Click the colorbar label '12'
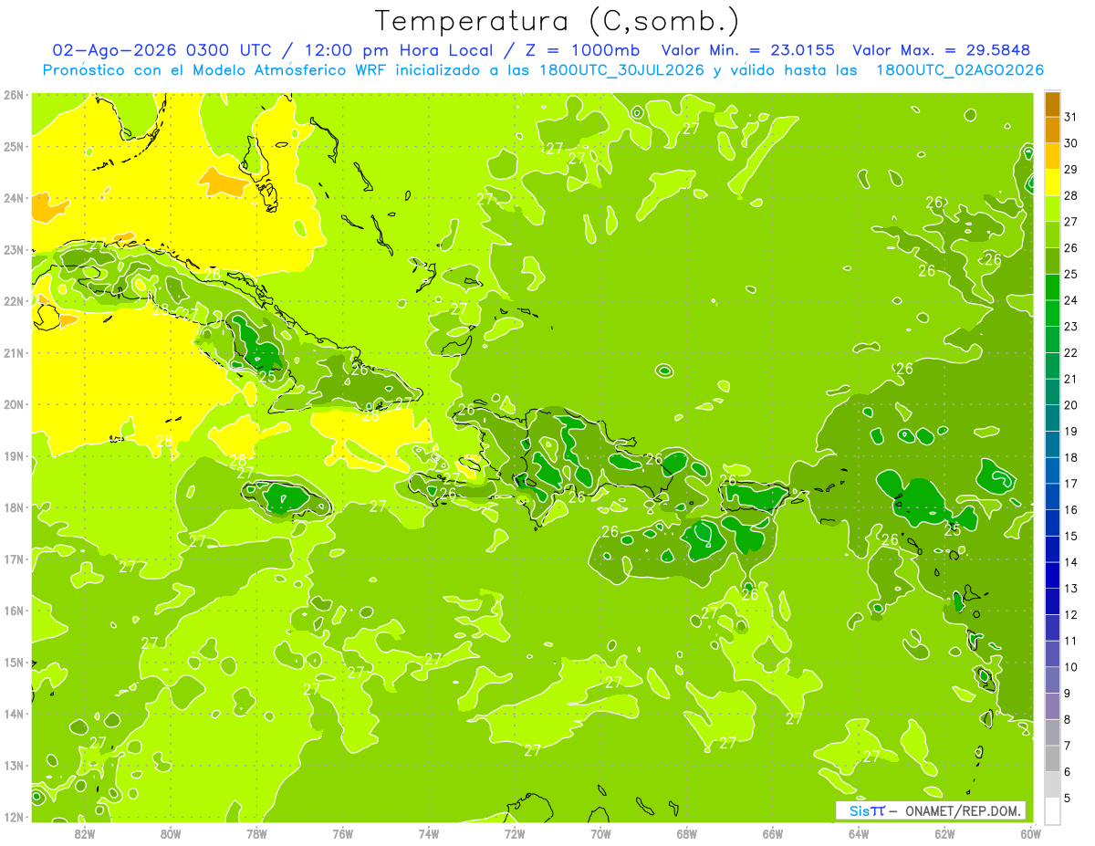Viewport: 1095px width, 846px height. click(1070, 614)
